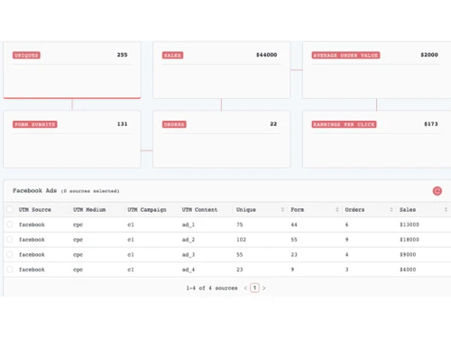
Task: Click 'c1' campaign in the ad_3 row
Action: tap(131, 255)
